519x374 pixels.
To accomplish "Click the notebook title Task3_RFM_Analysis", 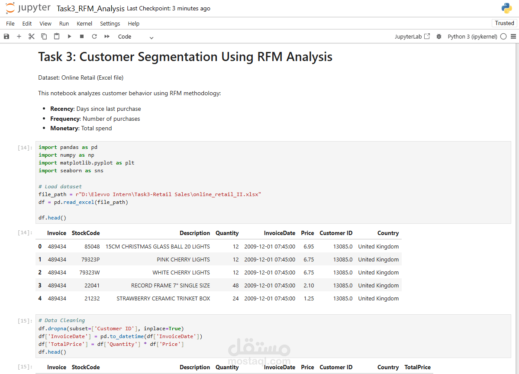I will click(90, 9).
